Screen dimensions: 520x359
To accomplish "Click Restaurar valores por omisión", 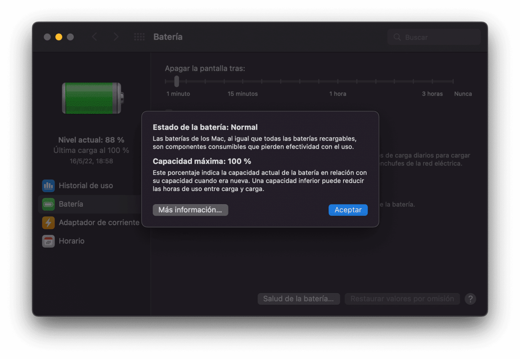I will 402,298.
